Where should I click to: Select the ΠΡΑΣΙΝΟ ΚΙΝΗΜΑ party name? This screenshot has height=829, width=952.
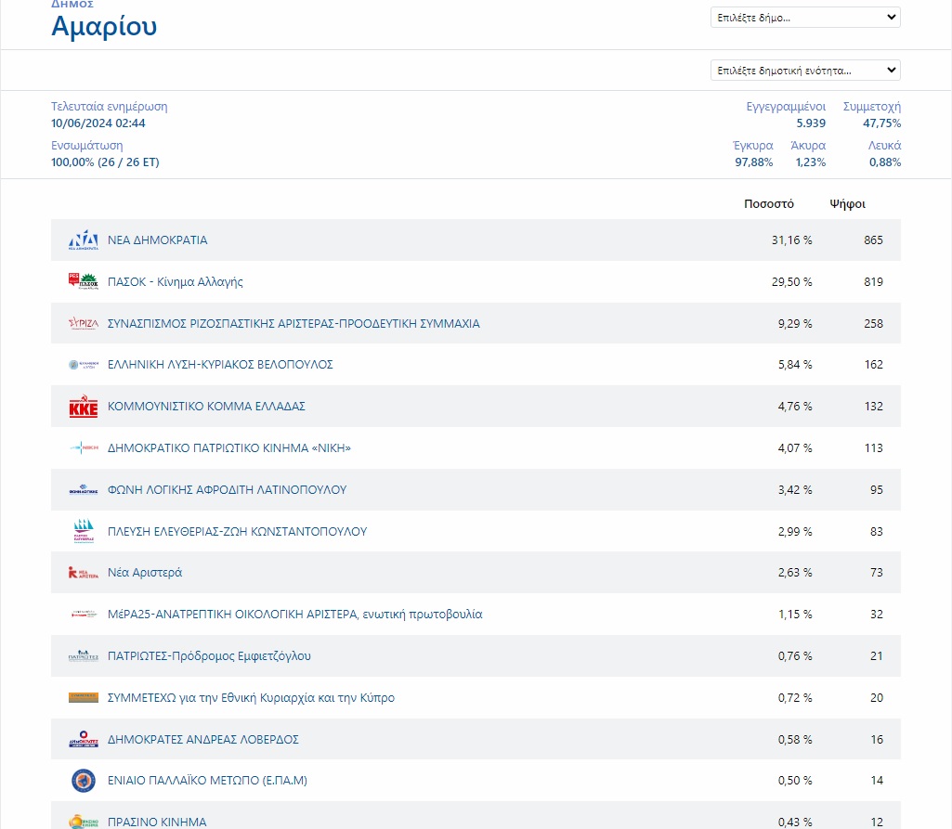tap(157, 822)
